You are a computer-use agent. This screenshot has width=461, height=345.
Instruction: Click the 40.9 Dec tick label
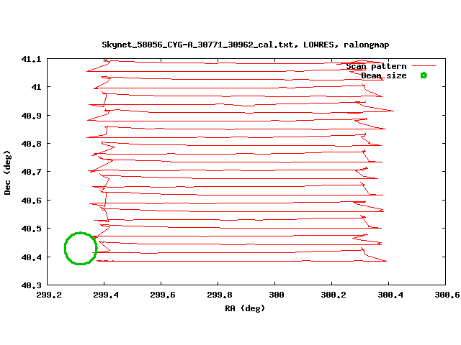[31, 116]
